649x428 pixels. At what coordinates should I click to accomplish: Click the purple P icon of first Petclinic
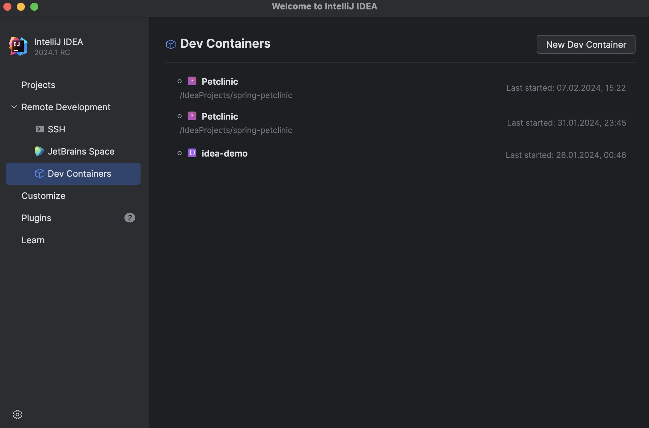[x=192, y=81]
